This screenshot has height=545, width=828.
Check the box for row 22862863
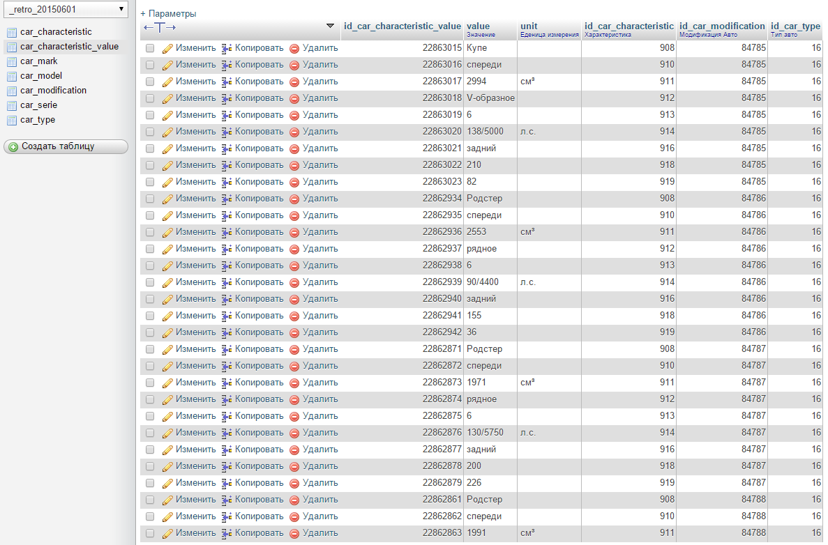(x=150, y=533)
